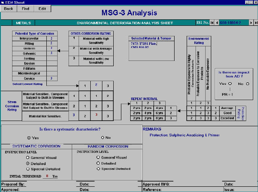Select General Visual under Systematic Corrosion
This screenshot has height=192, width=258.
[x=28, y=158]
